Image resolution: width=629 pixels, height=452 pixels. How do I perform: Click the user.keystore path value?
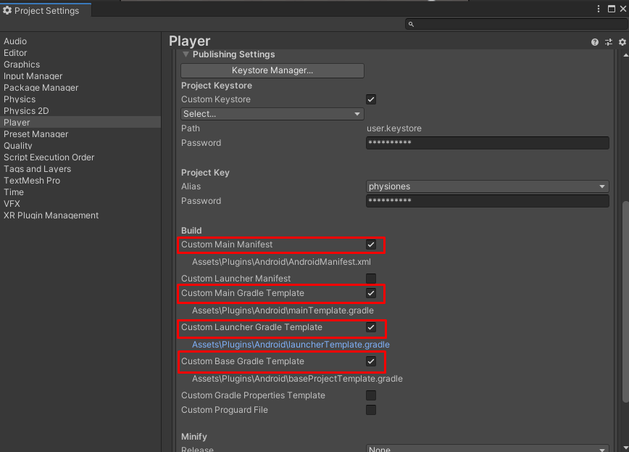pyautogui.click(x=394, y=128)
